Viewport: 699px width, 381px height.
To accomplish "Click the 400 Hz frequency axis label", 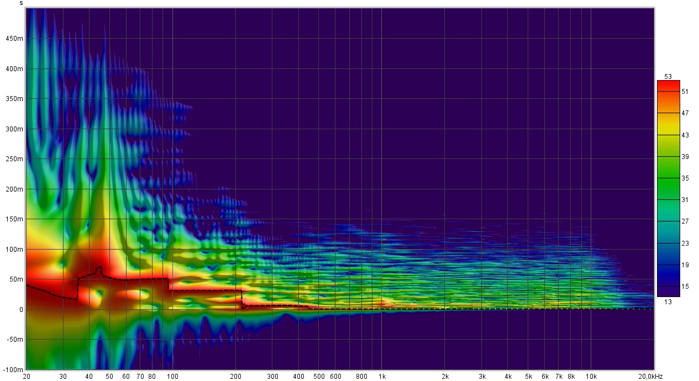I will [x=298, y=377].
